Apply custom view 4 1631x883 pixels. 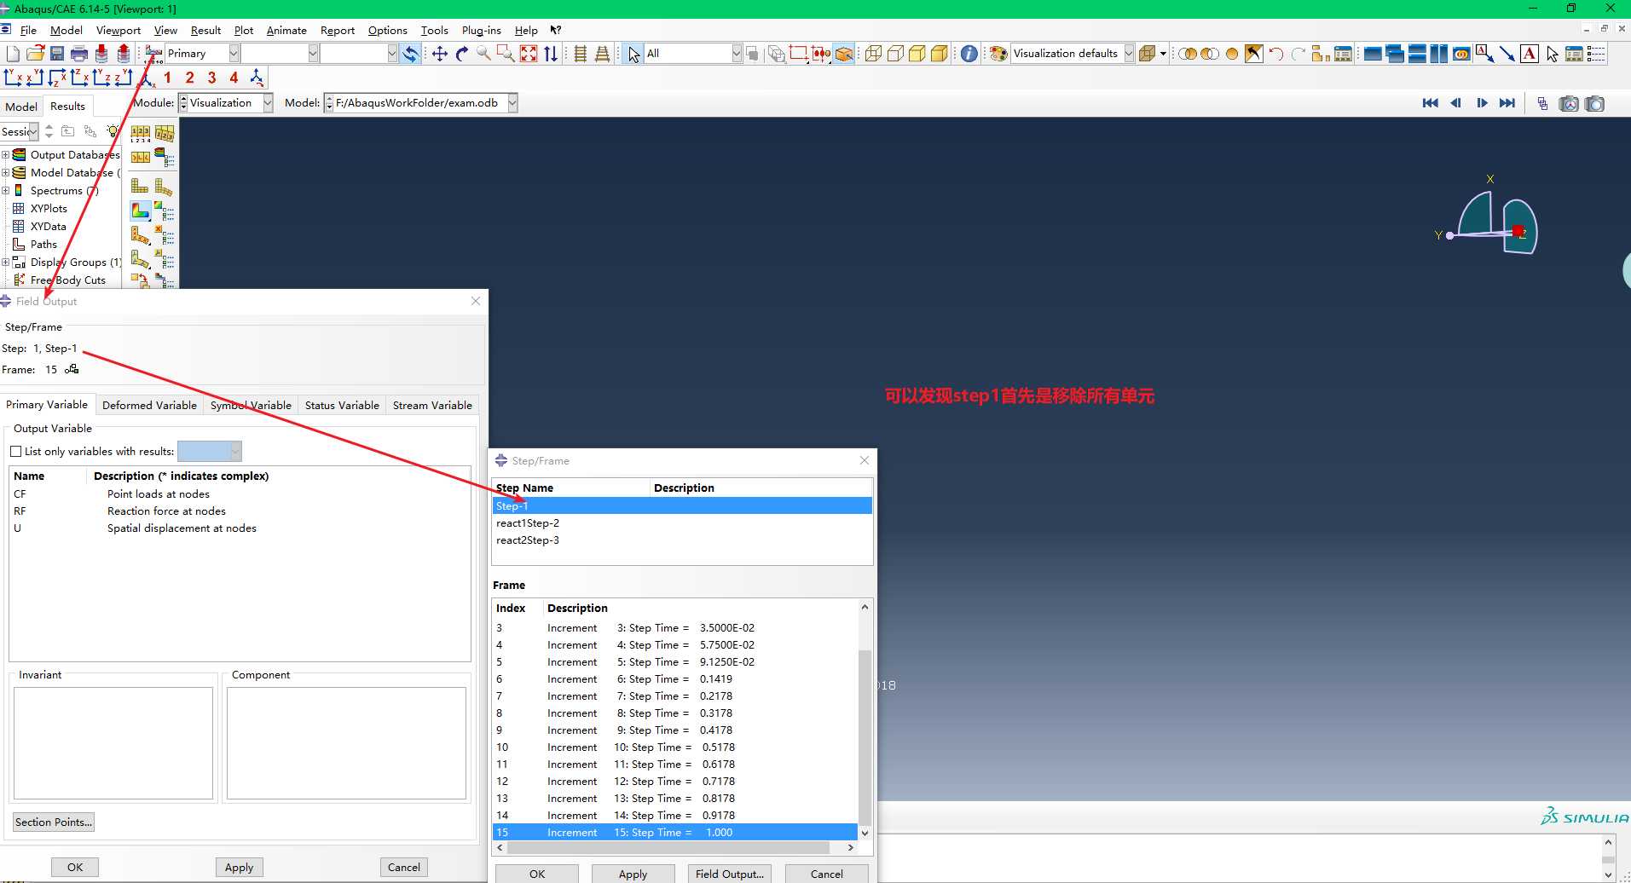tap(234, 78)
